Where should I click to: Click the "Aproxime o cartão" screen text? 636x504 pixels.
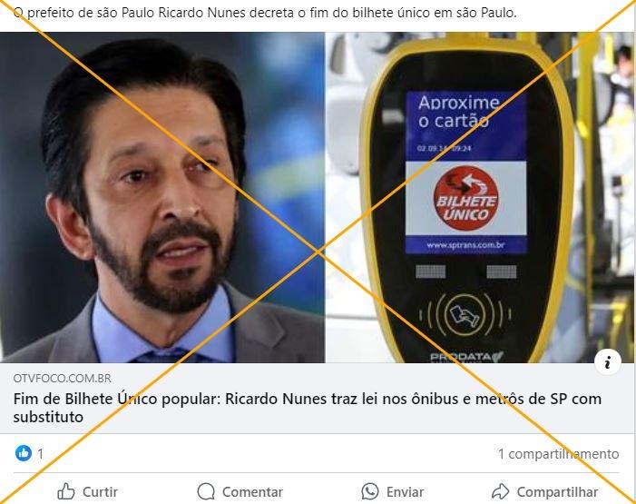pos(458,112)
